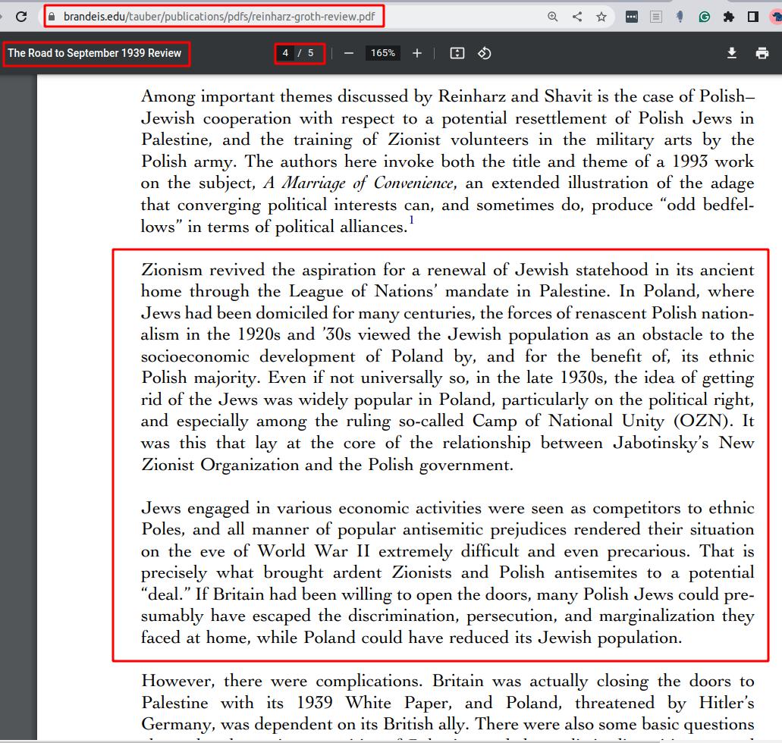This screenshot has width=782, height=743.
Task: Click the page number field showing 4
Action: click(x=286, y=53)
